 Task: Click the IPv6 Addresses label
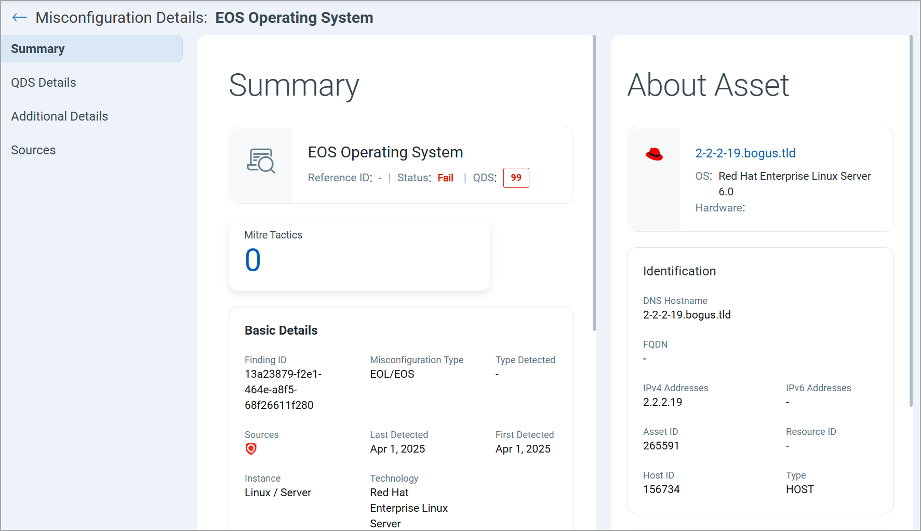click(819, 388)
